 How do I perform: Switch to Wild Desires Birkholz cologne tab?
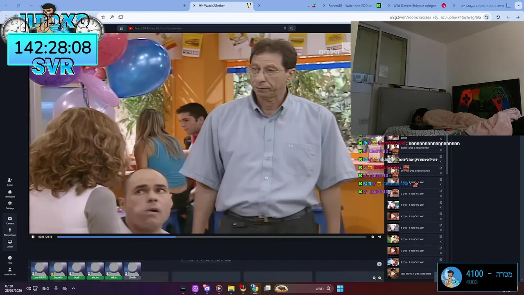point(417,6)
